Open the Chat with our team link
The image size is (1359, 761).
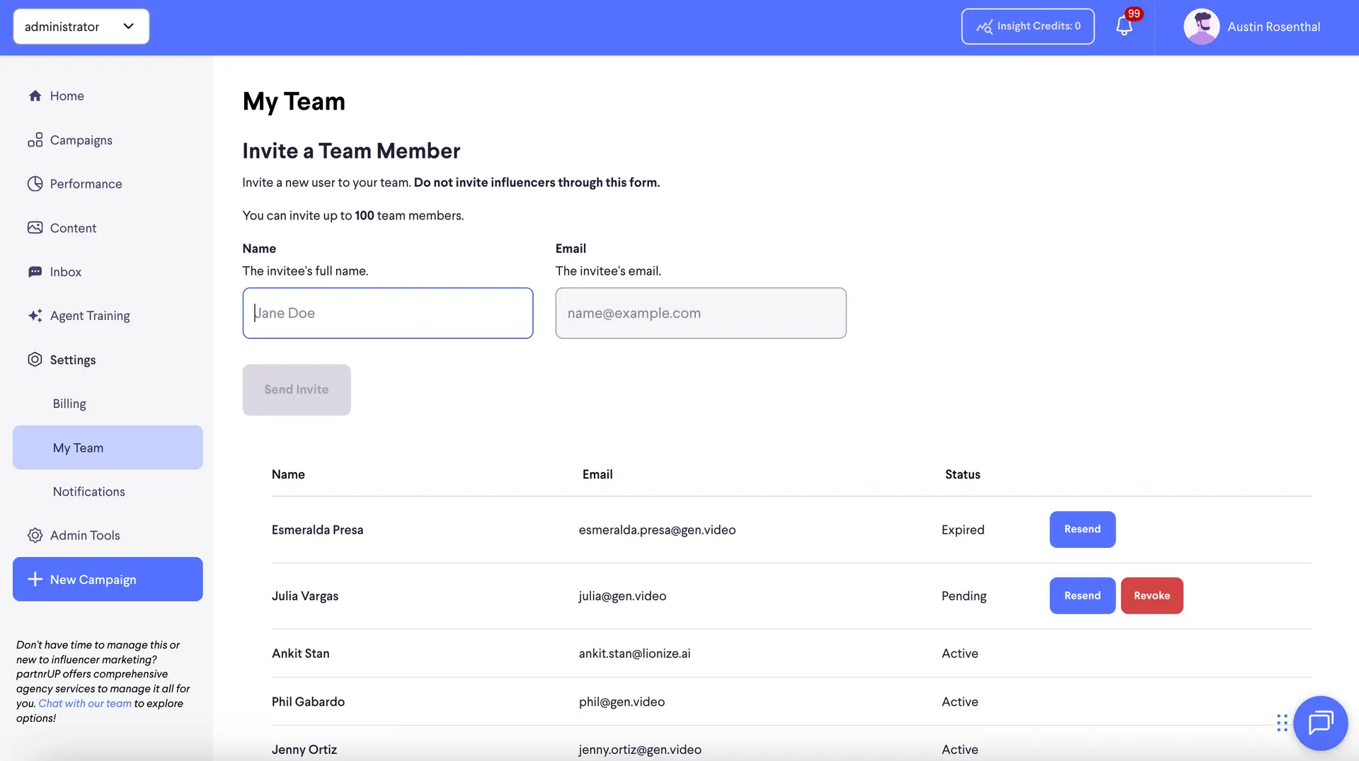(84, 703)
